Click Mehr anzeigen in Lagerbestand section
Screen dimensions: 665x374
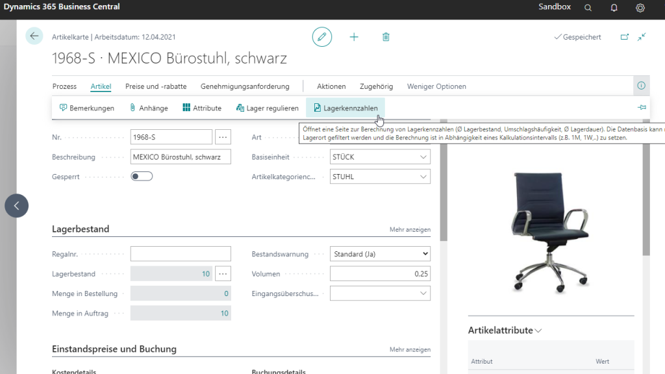(x=410, y=229)
